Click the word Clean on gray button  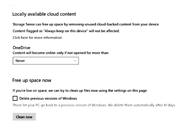[x=20, y=117]
